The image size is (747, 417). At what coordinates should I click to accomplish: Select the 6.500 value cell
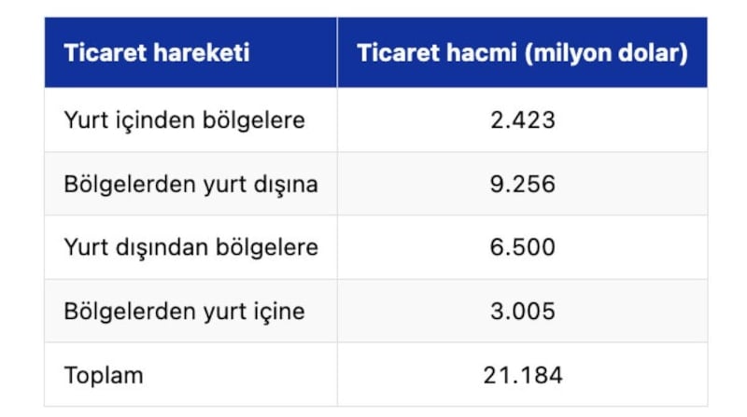pyautogui.click(x=522, y=247)
